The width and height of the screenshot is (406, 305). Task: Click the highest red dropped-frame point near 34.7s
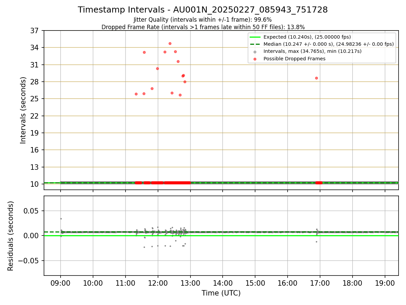(170, 43)
